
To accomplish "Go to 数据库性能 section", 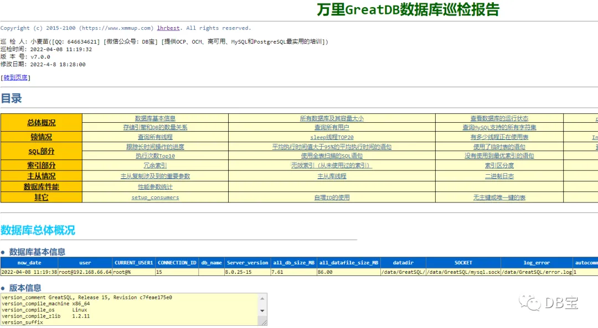I will tap(41, 186).
